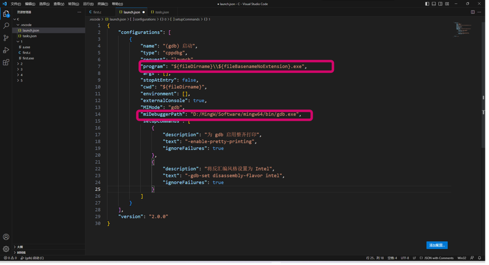Screen dimensions: 489x265
Task: Open the Search view icon
Action: click(x=6, y=26)
